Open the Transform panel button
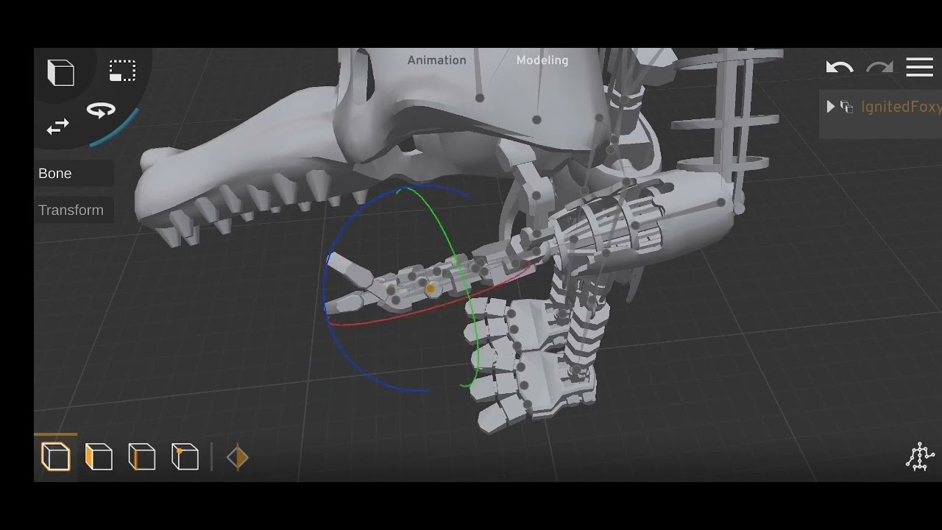 74,210
